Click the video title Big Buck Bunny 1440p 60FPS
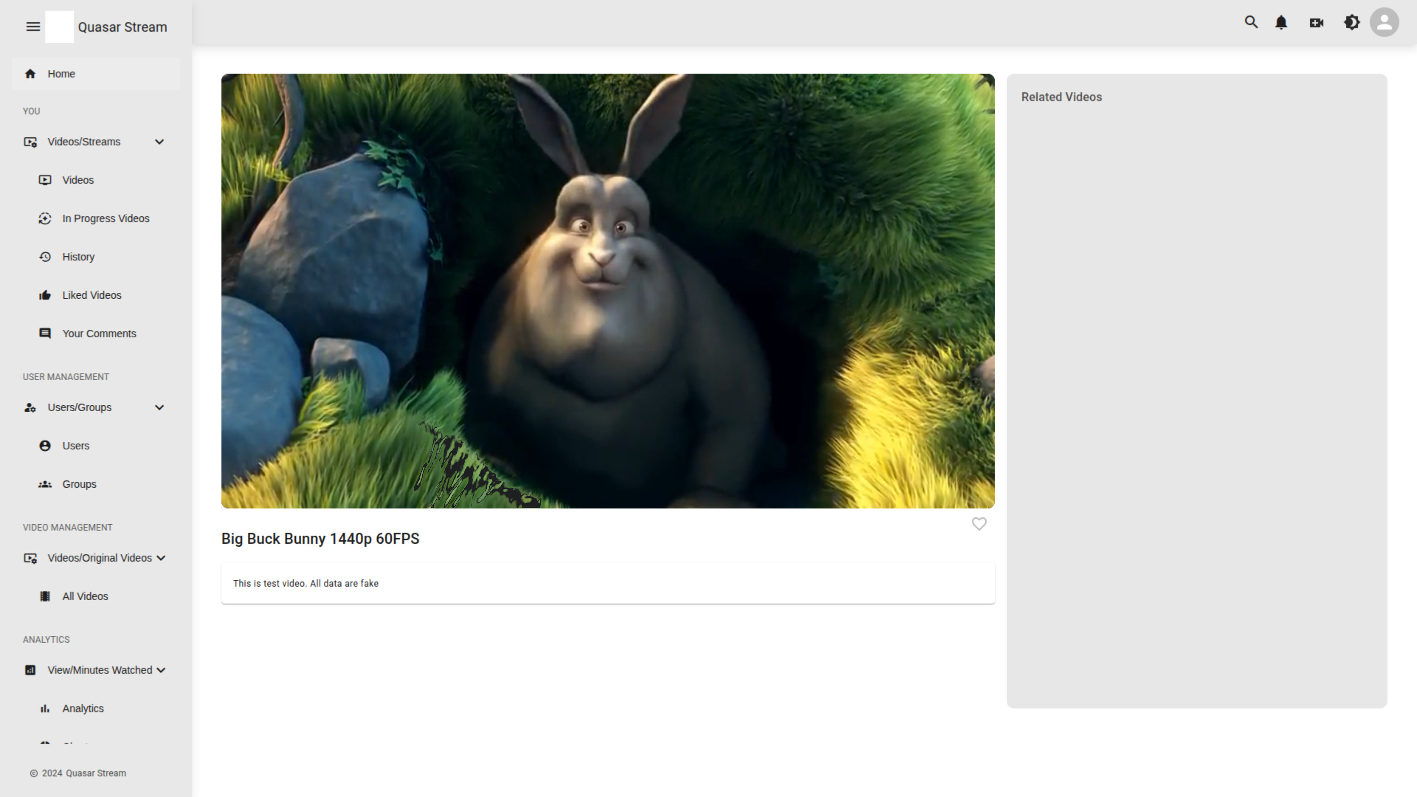This screenshot has height=797, width=1417. coord(320,539)
